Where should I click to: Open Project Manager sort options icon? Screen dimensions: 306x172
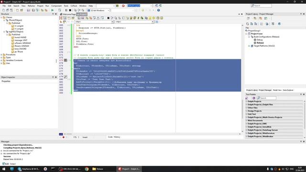coord(273,24)
